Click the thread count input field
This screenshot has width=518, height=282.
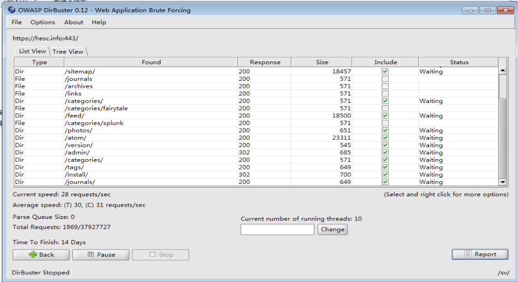pyautogui.click(x=277, y=229)
